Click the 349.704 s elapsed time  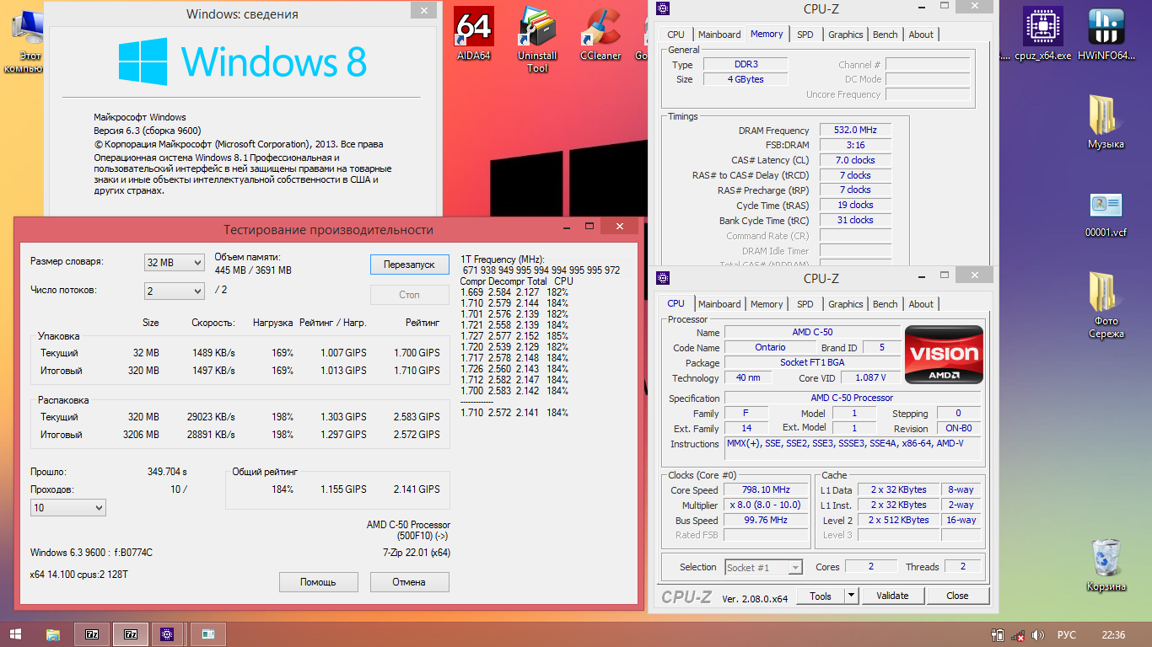click(x=167, y=472)
